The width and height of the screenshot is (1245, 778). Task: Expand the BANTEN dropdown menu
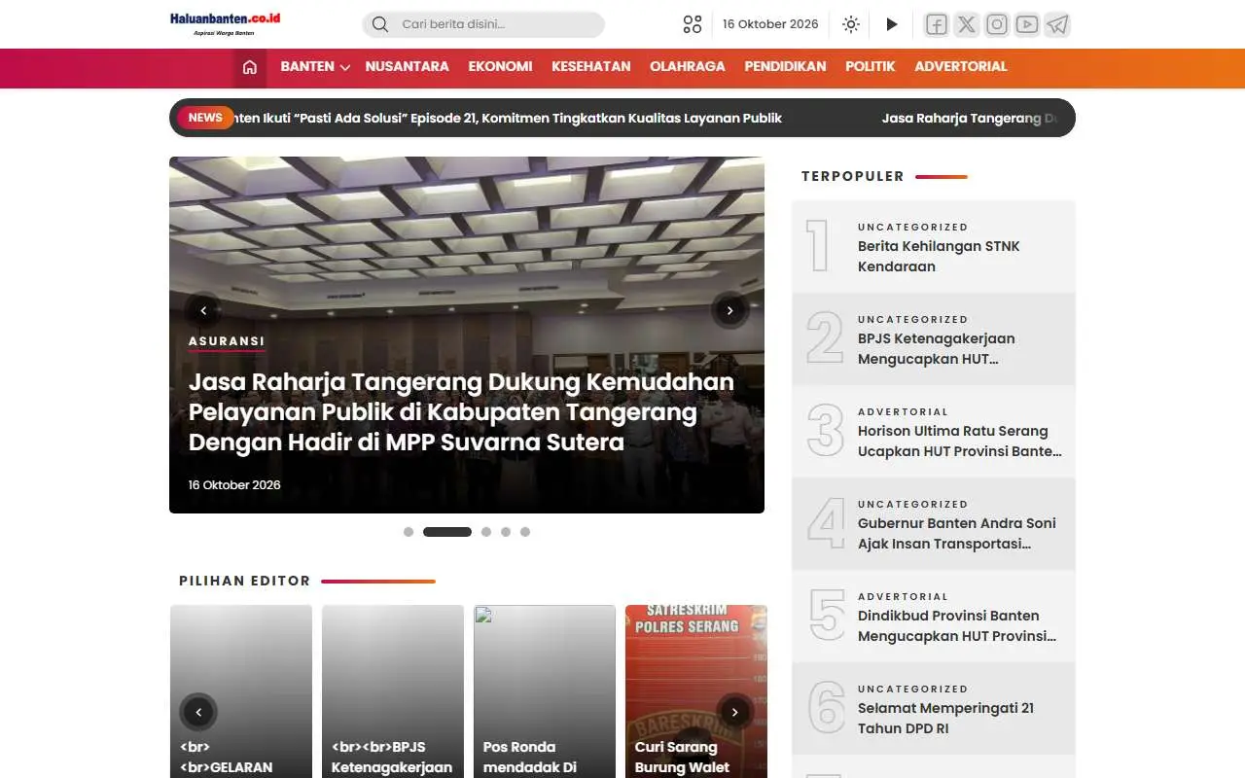pos(315,66)
